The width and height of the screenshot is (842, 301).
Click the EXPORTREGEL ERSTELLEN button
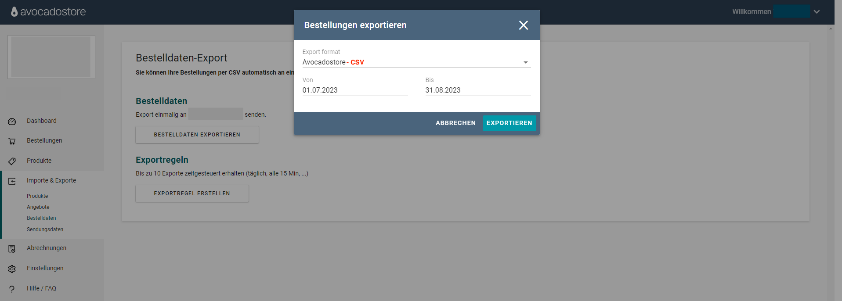(192, 193)
